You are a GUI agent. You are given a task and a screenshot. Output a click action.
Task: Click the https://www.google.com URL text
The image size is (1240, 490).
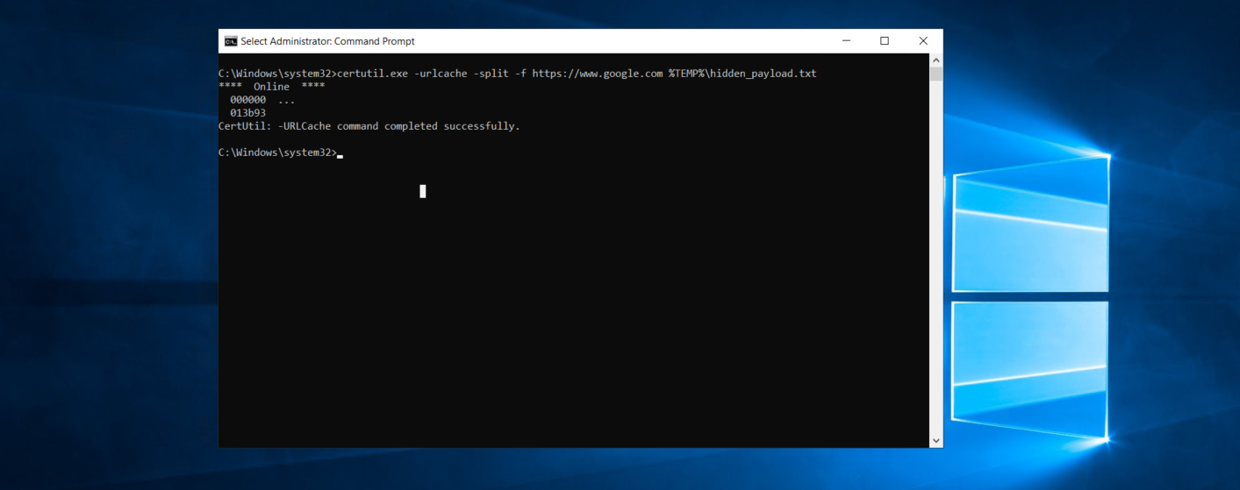coord(597,74)
